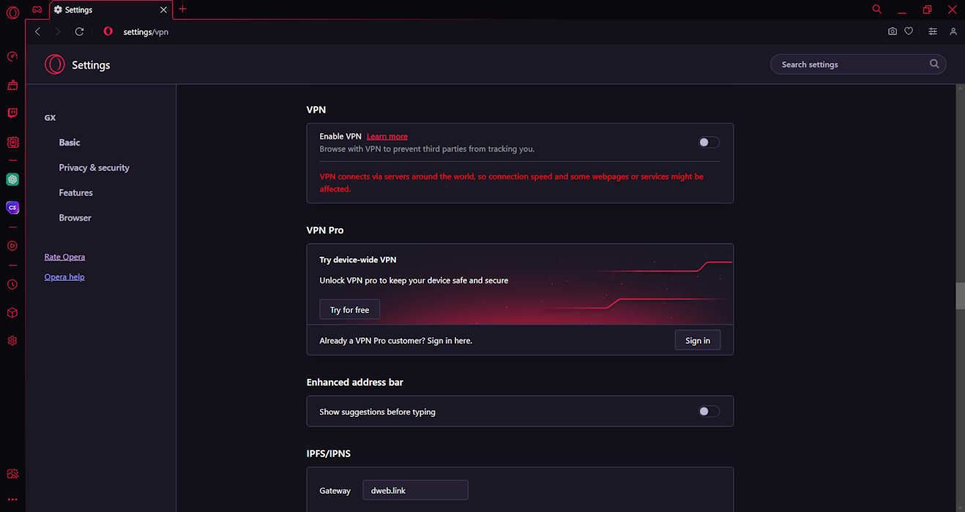Click the profile account icon
The height and width of the screenshot is (512, 965).
[953, 31]
